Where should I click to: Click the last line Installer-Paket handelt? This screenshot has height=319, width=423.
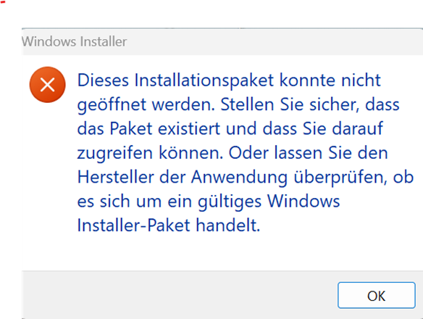[x=169, y=225]
